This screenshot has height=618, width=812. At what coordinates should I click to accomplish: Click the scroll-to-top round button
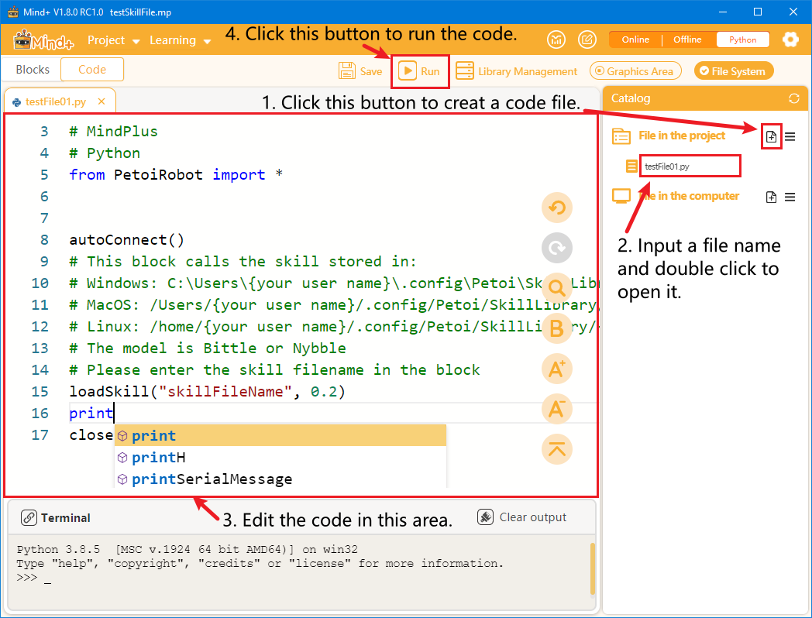pyautogui.click(x=556, y=448)
